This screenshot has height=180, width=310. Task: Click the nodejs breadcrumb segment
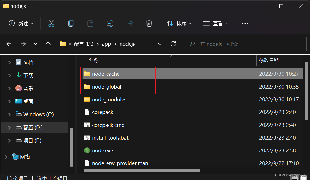point(127,44)
